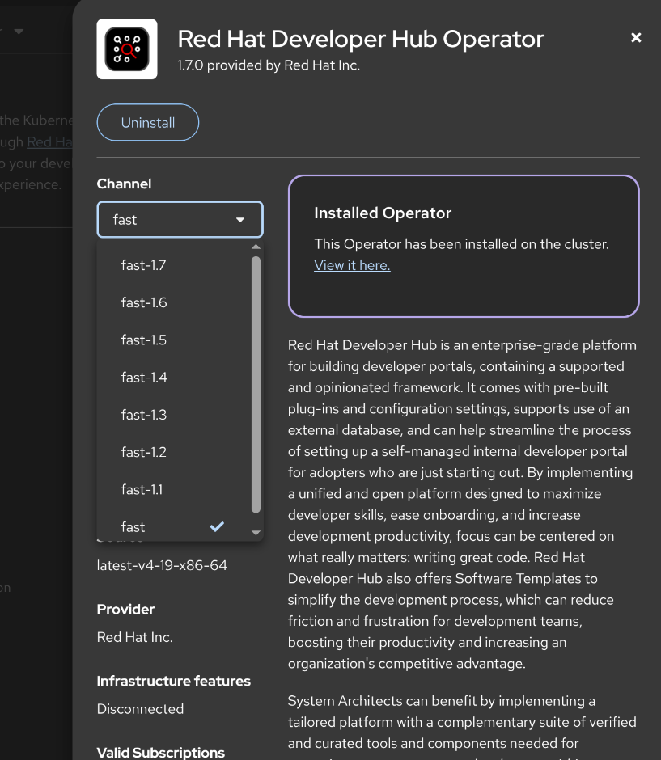661x760 pixels.
Task: Choose fast-1.4 from the channel list
Action: pyautogui.click(x=144, y=378)
